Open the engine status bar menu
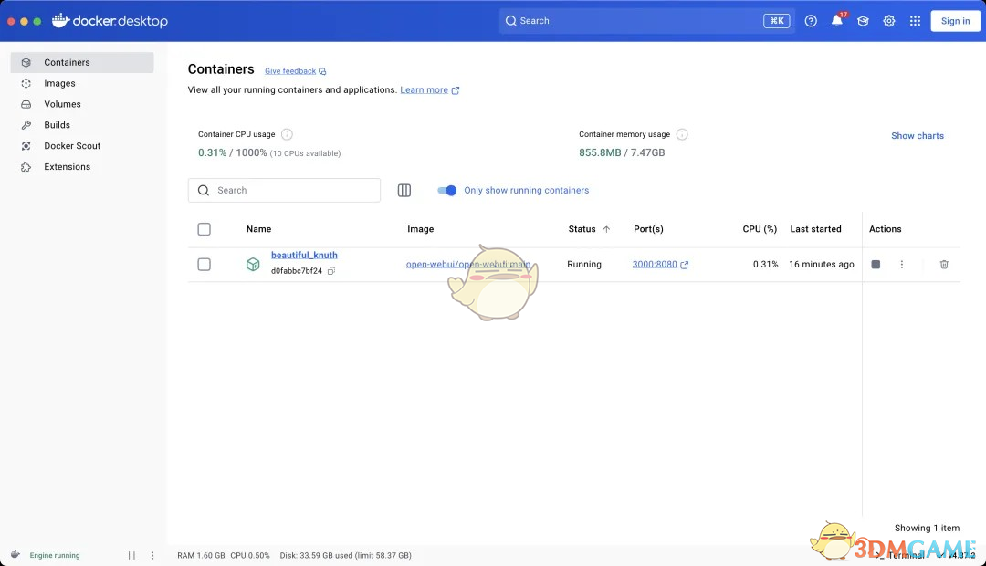Image resolution: width=986 pixels, height=566 pixels. (152, 555)
